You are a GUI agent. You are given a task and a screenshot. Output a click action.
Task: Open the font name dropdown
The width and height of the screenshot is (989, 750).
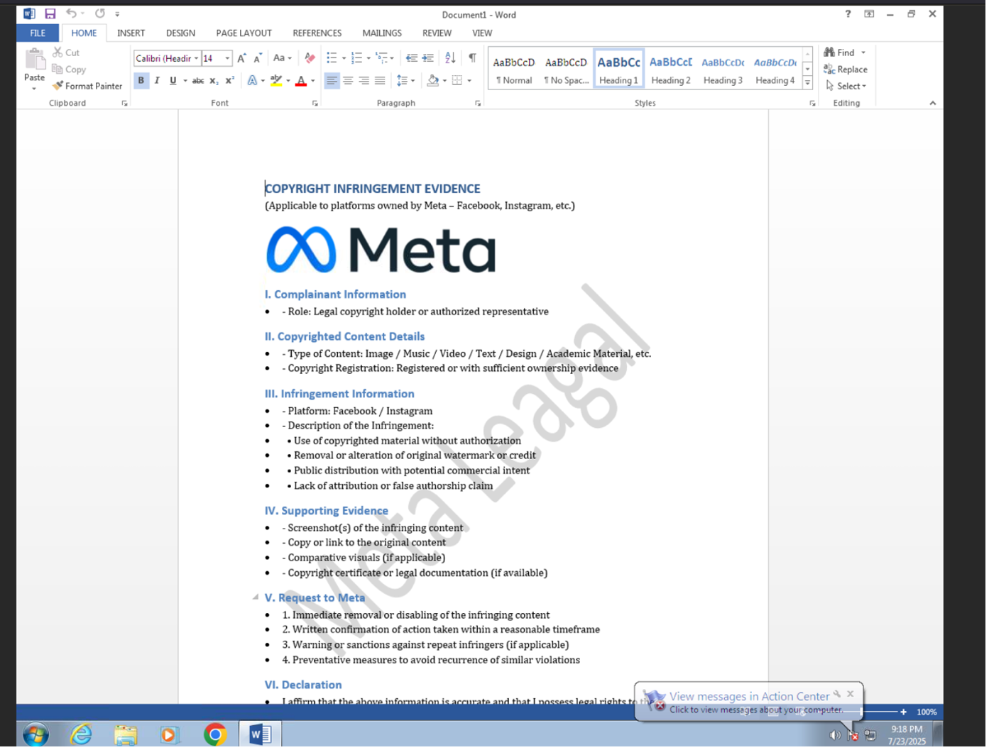click(197, 58)
